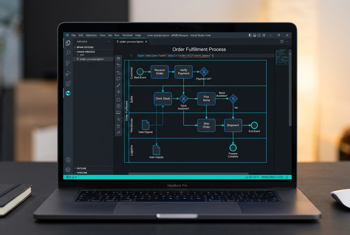
Task: Expand the BPMN EDITOGS section
Action: pos(93,47)
